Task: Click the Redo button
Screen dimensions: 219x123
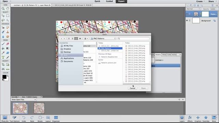Action: pos(32,119)
